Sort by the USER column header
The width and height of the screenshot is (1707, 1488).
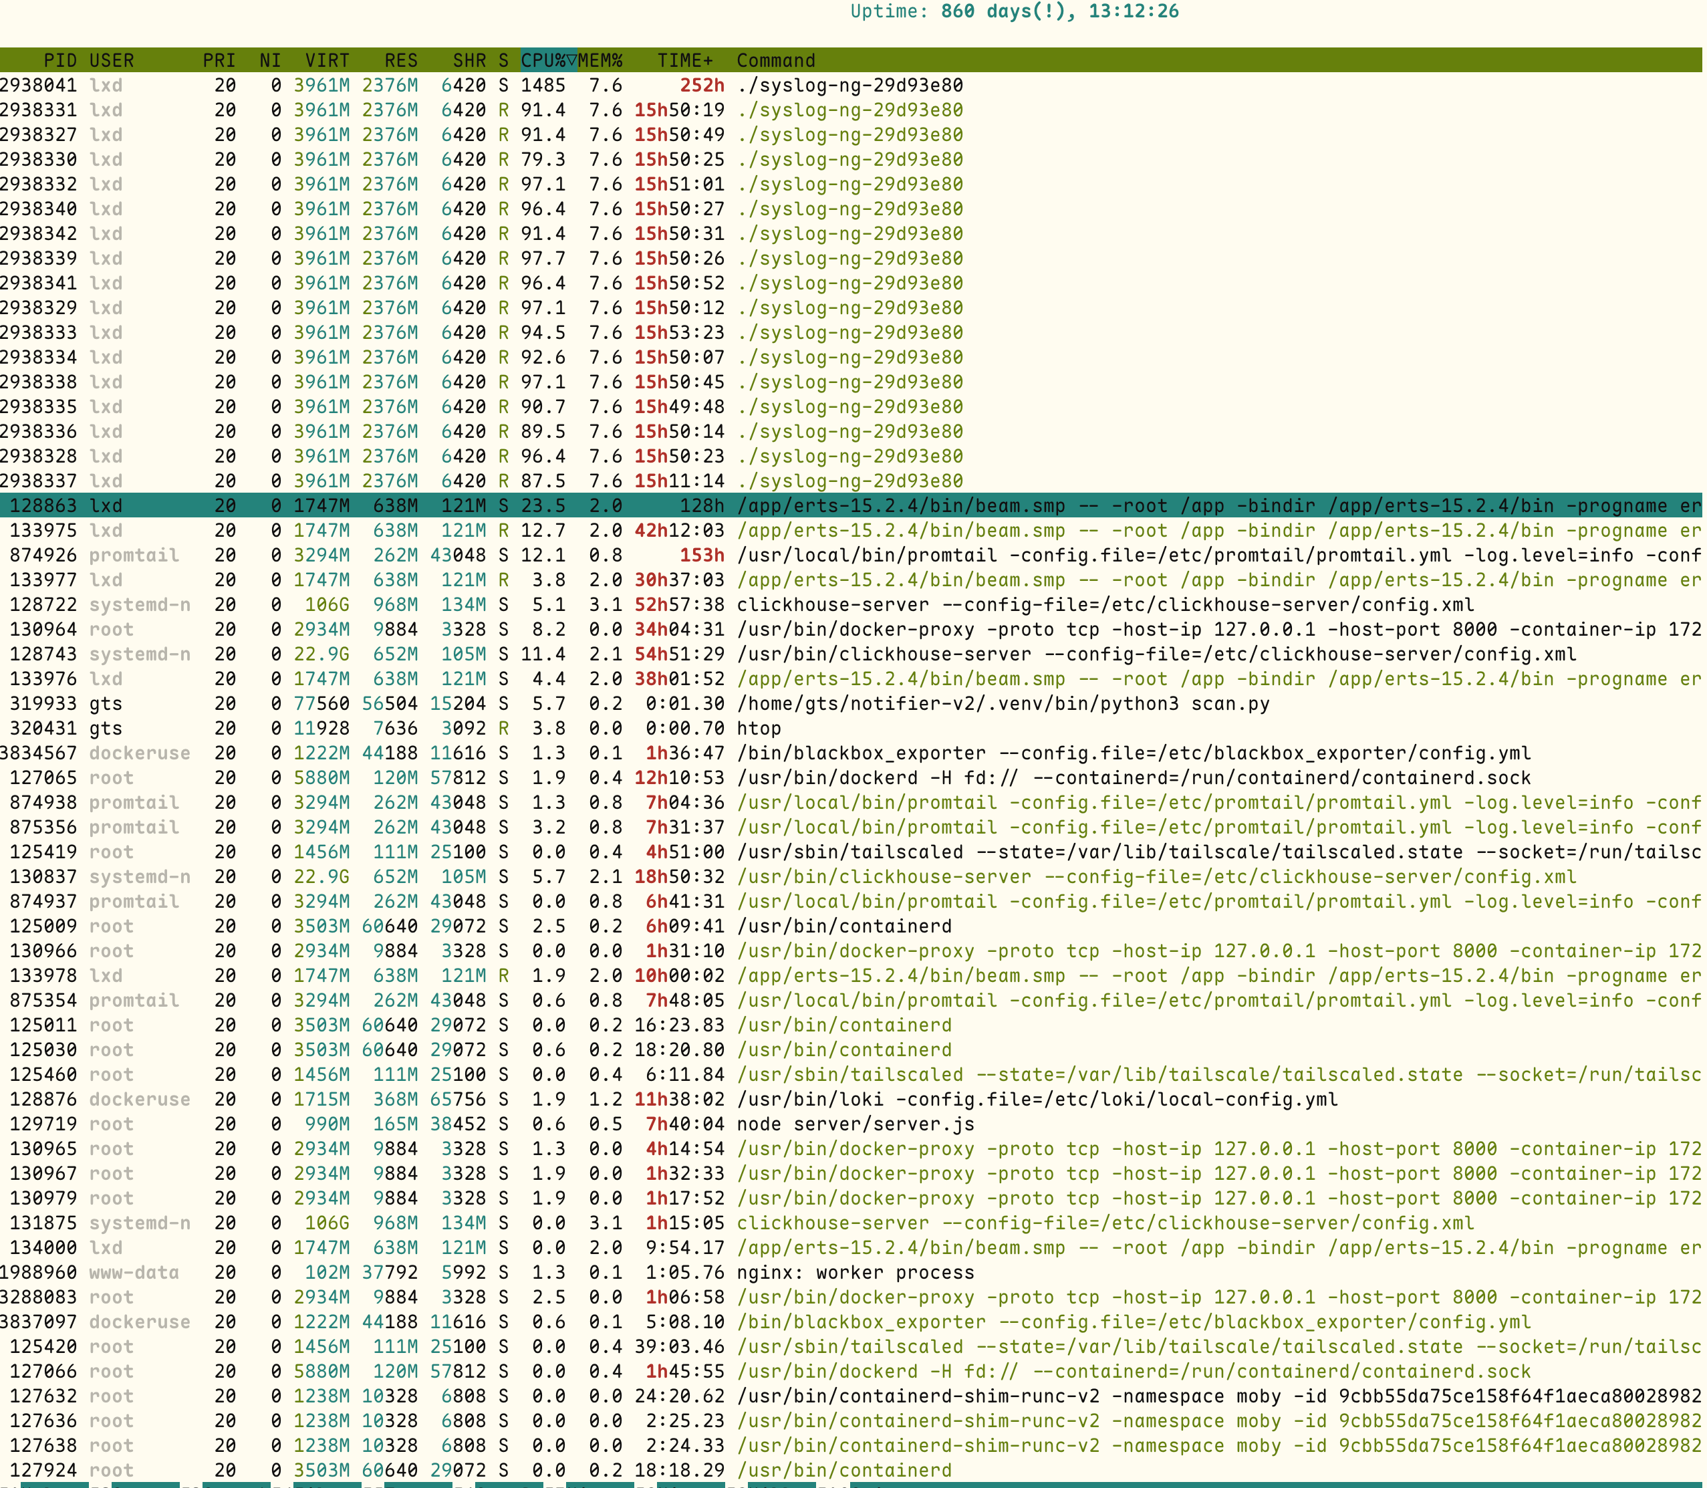111,61
